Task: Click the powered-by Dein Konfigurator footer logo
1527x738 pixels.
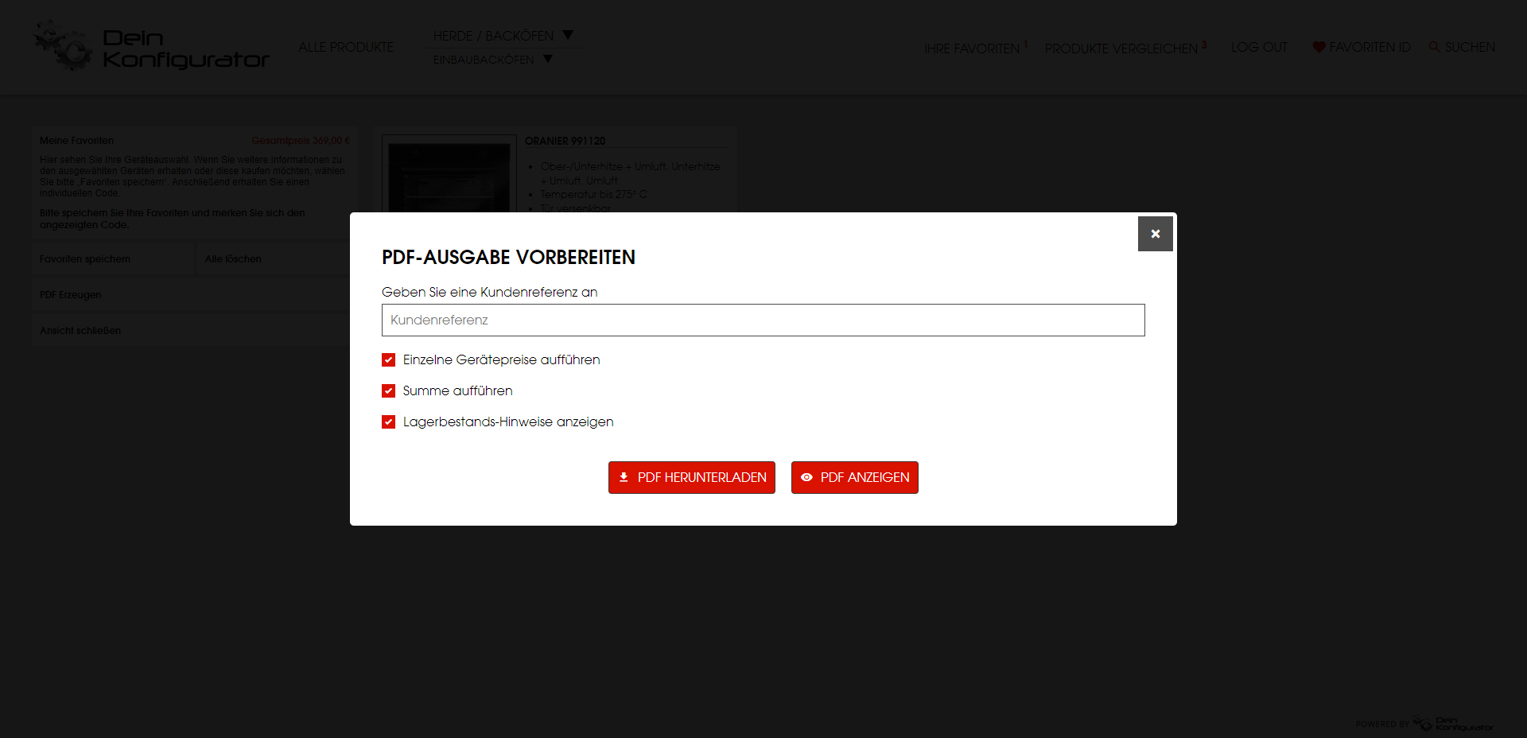Action: point(1454,724)
